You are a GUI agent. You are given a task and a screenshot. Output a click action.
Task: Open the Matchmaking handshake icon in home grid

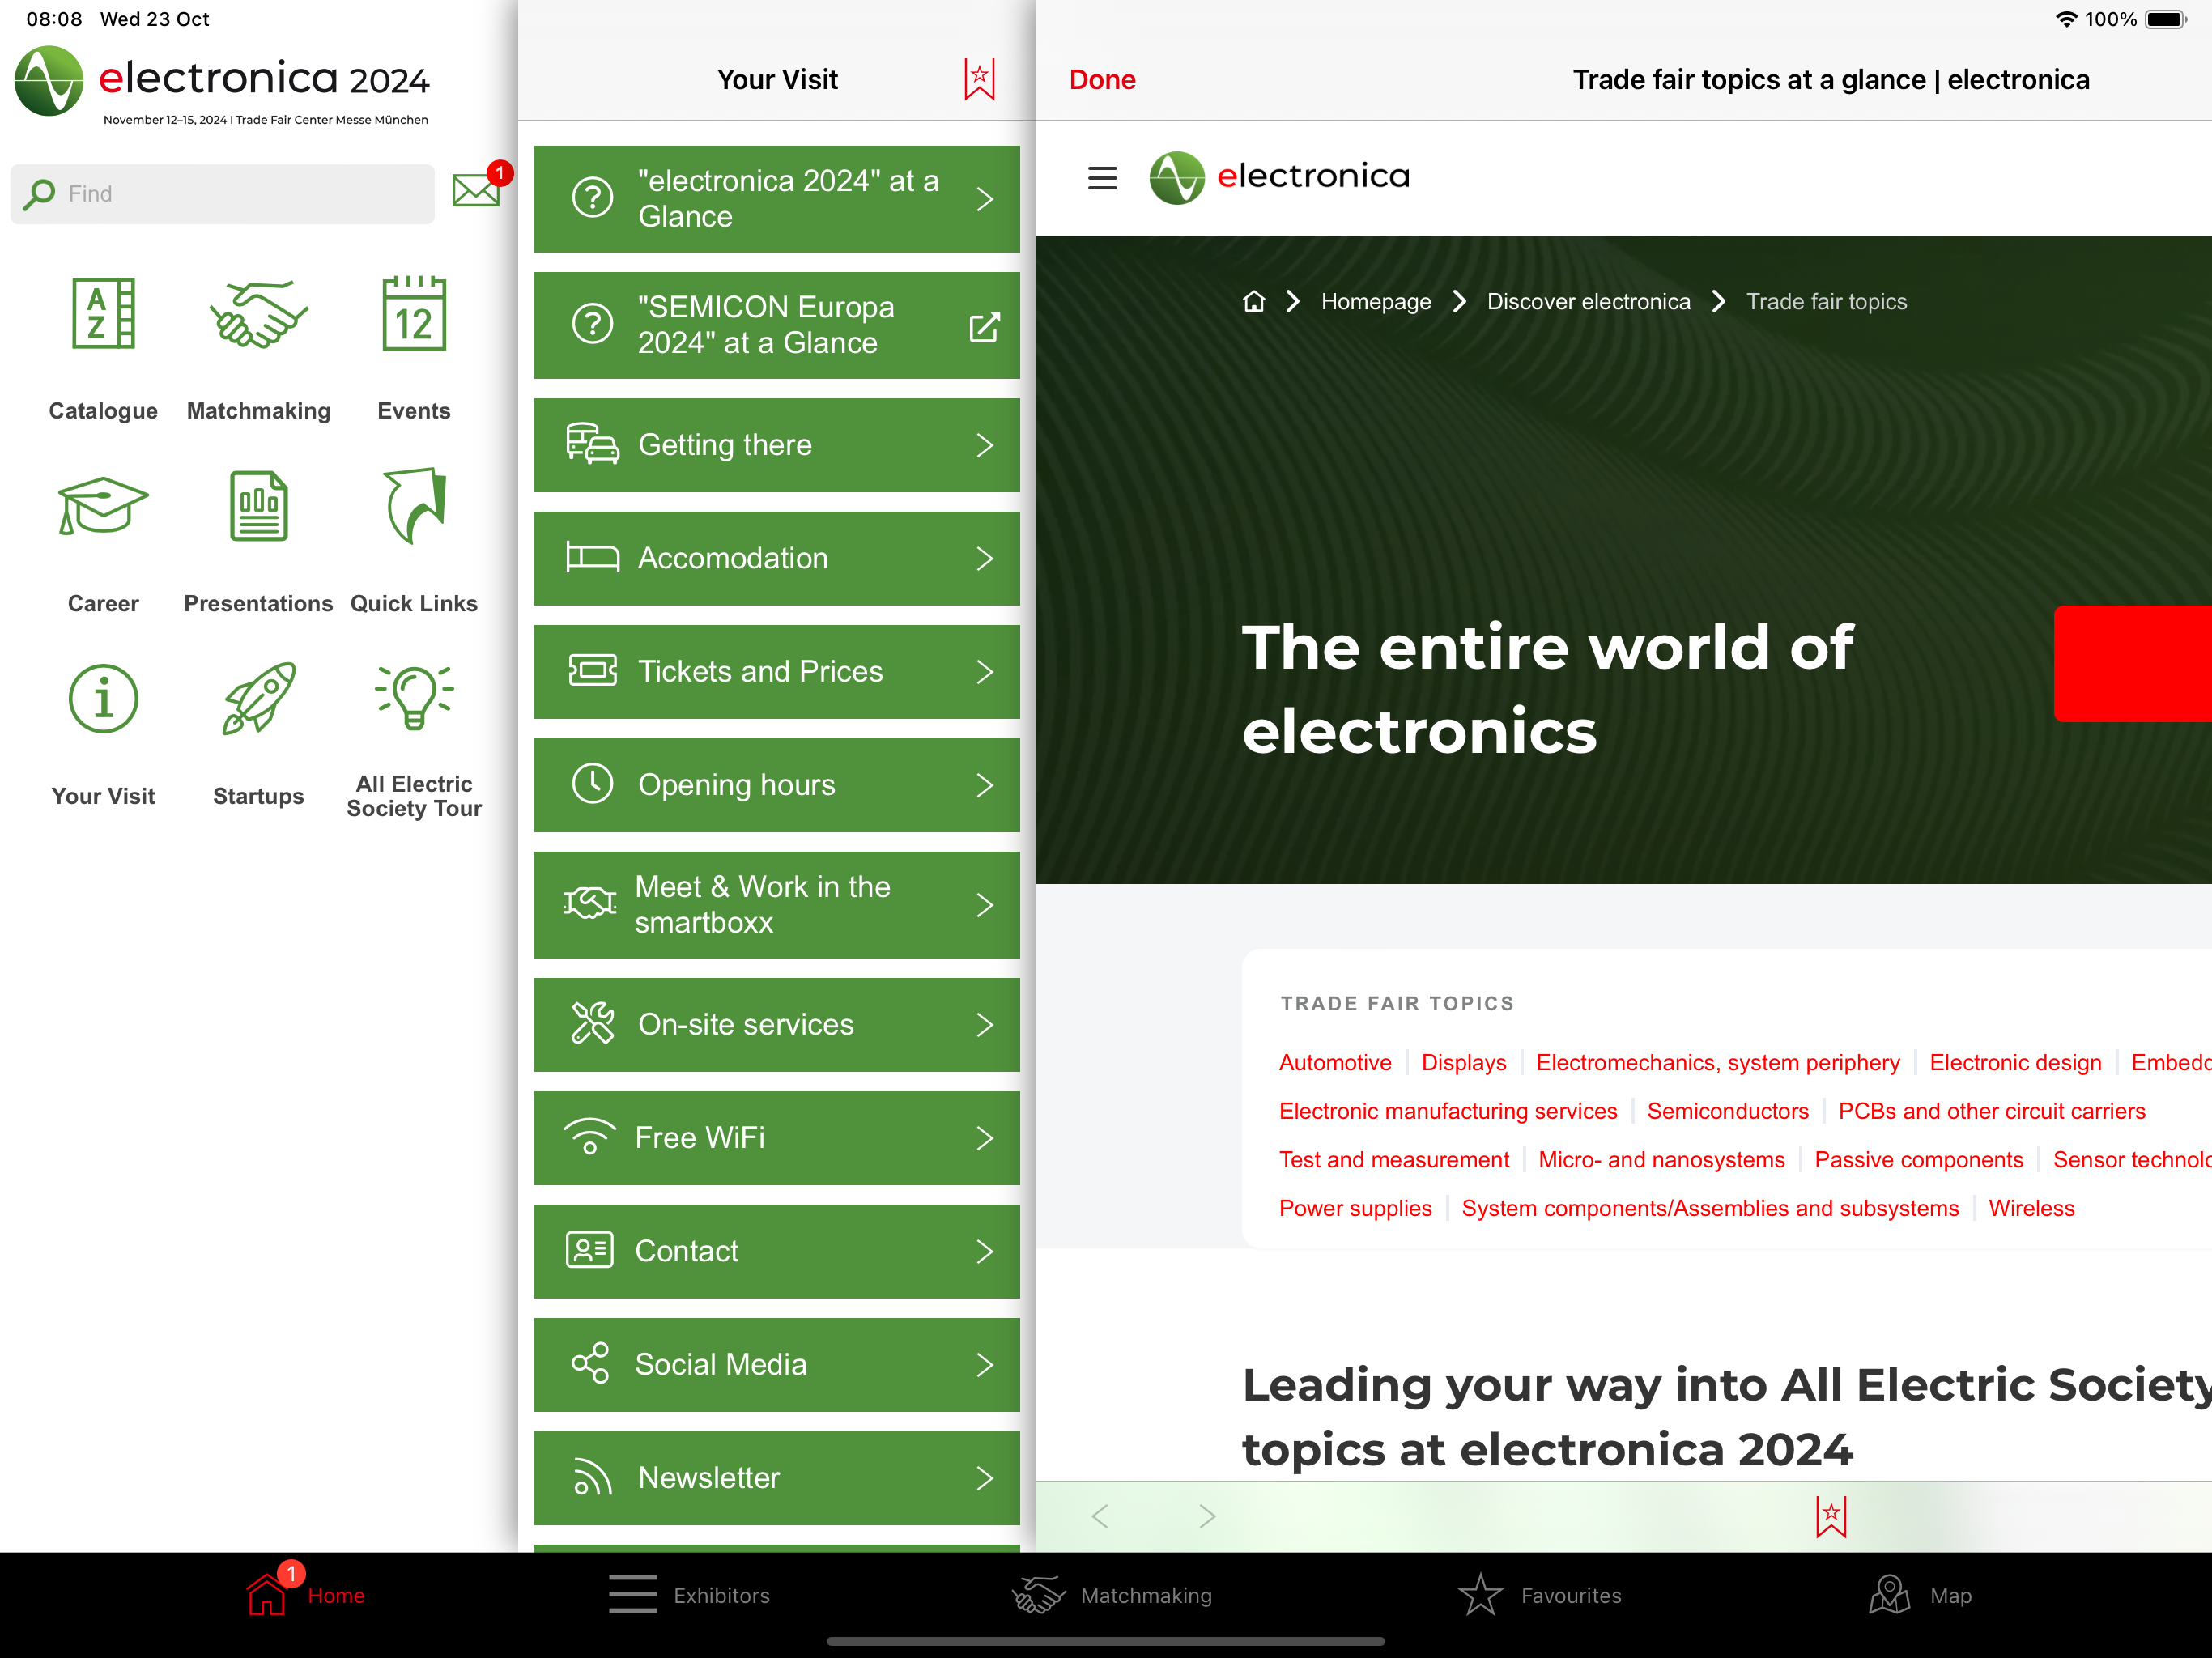click(258, 314)
